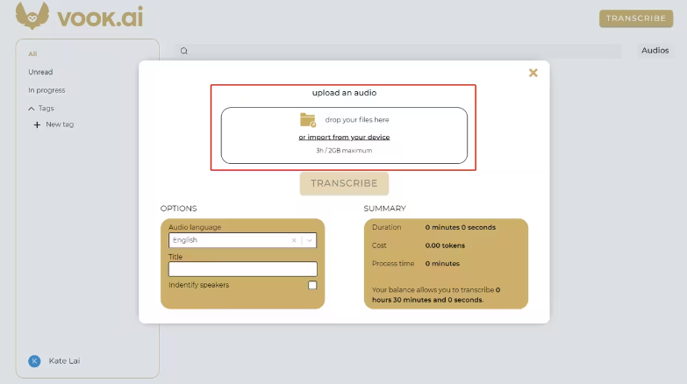Select the All filter in sidebar

pos(32,53)
